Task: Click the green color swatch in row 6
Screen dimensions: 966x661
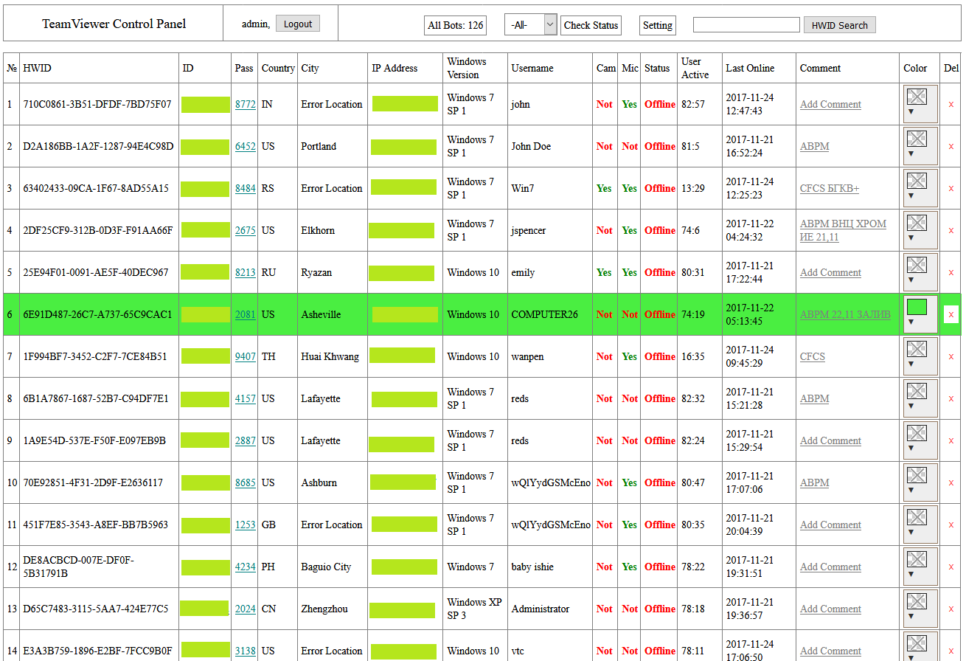Action: [x=917, y=307]
